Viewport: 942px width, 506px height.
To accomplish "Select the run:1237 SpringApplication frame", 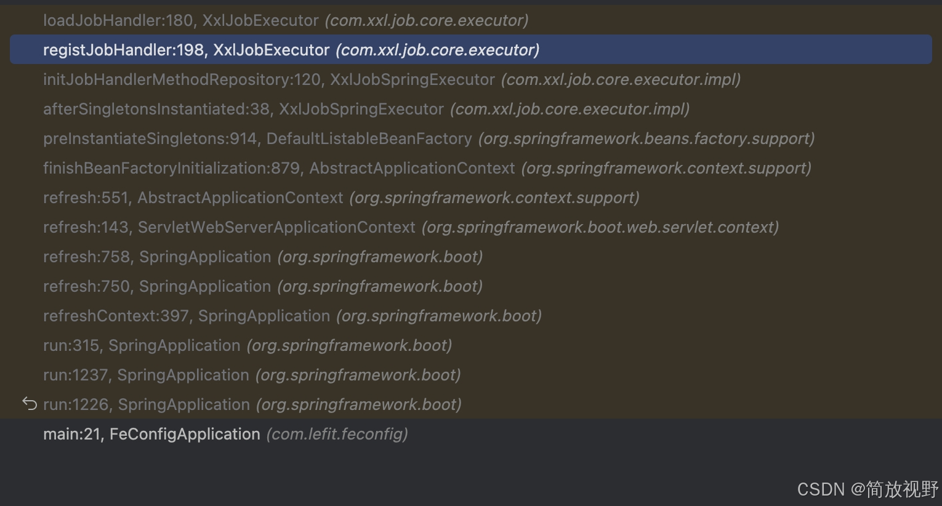I will click(145, 375).
